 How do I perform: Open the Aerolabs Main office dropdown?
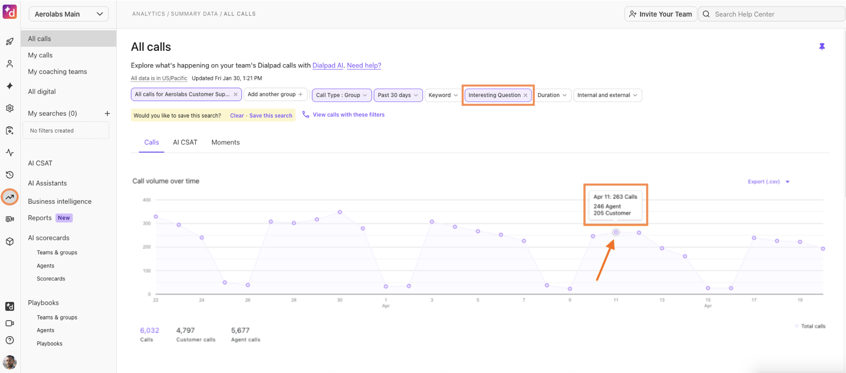coord(68,14)
